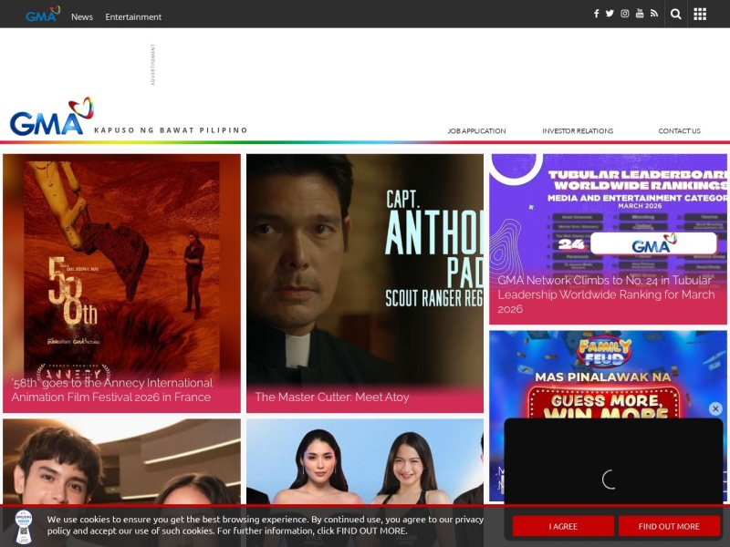Open Entertainment in top navigation
The width and height of the screenshot is (730, 547).
click(x=133, y=16)
